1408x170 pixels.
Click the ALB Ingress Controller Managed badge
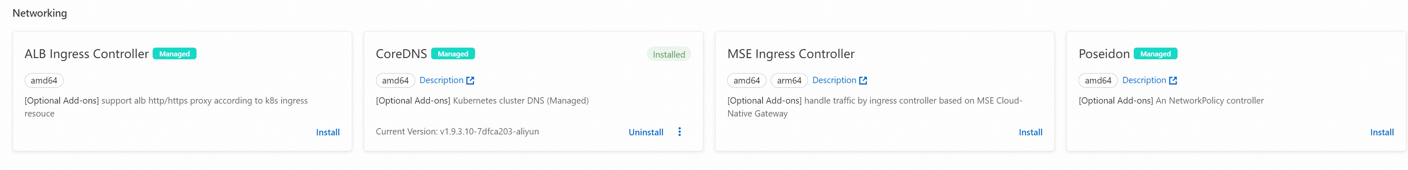tap(174, 53)
